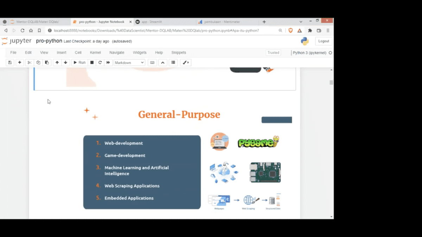
Task: Interrupt the kernel with the stop icon
Action: tap(92, 62)
